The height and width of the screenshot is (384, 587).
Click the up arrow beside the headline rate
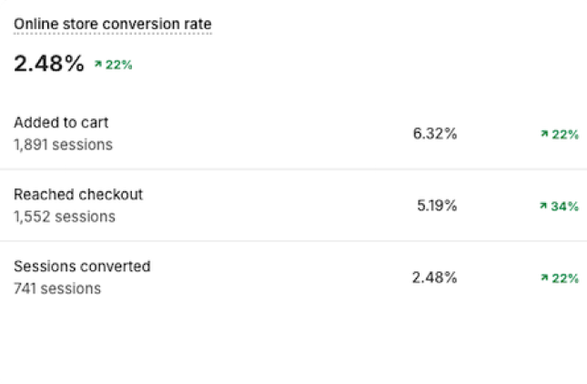(x=97, y=66)
